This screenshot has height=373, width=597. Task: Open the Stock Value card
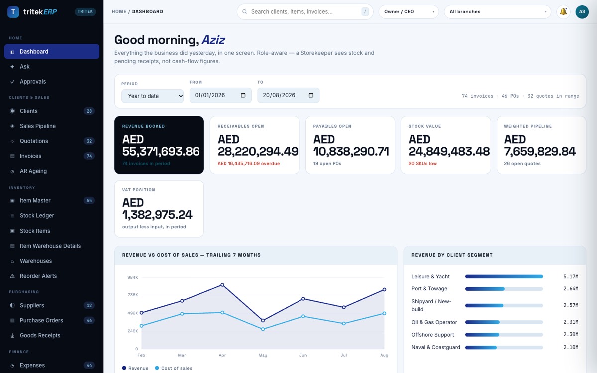[x=446, y=145]
